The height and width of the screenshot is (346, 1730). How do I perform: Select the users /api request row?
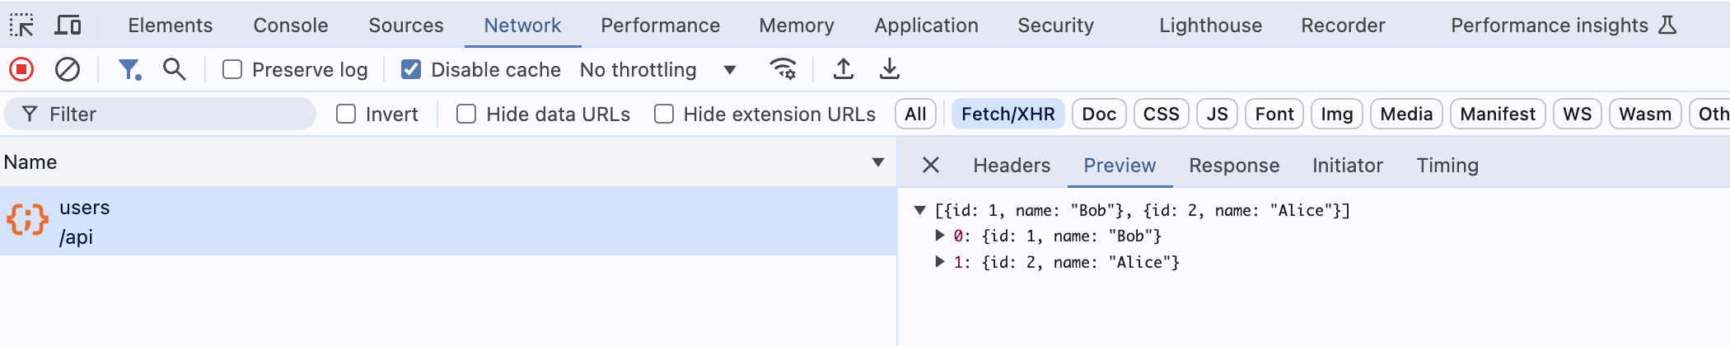pyautogui.click(x=448, y=221)
